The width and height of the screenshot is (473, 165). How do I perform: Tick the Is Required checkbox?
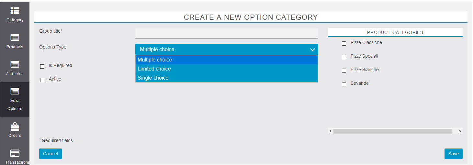click(42, 66)
